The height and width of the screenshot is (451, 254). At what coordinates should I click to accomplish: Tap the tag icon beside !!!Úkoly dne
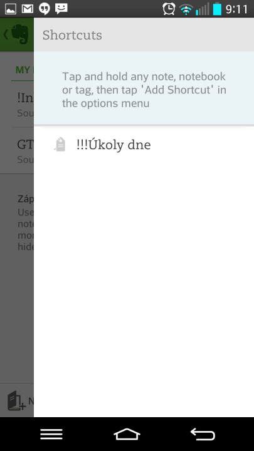coord(60,145)
